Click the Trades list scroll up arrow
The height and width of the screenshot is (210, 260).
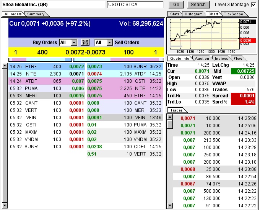(x=170, y=116)
